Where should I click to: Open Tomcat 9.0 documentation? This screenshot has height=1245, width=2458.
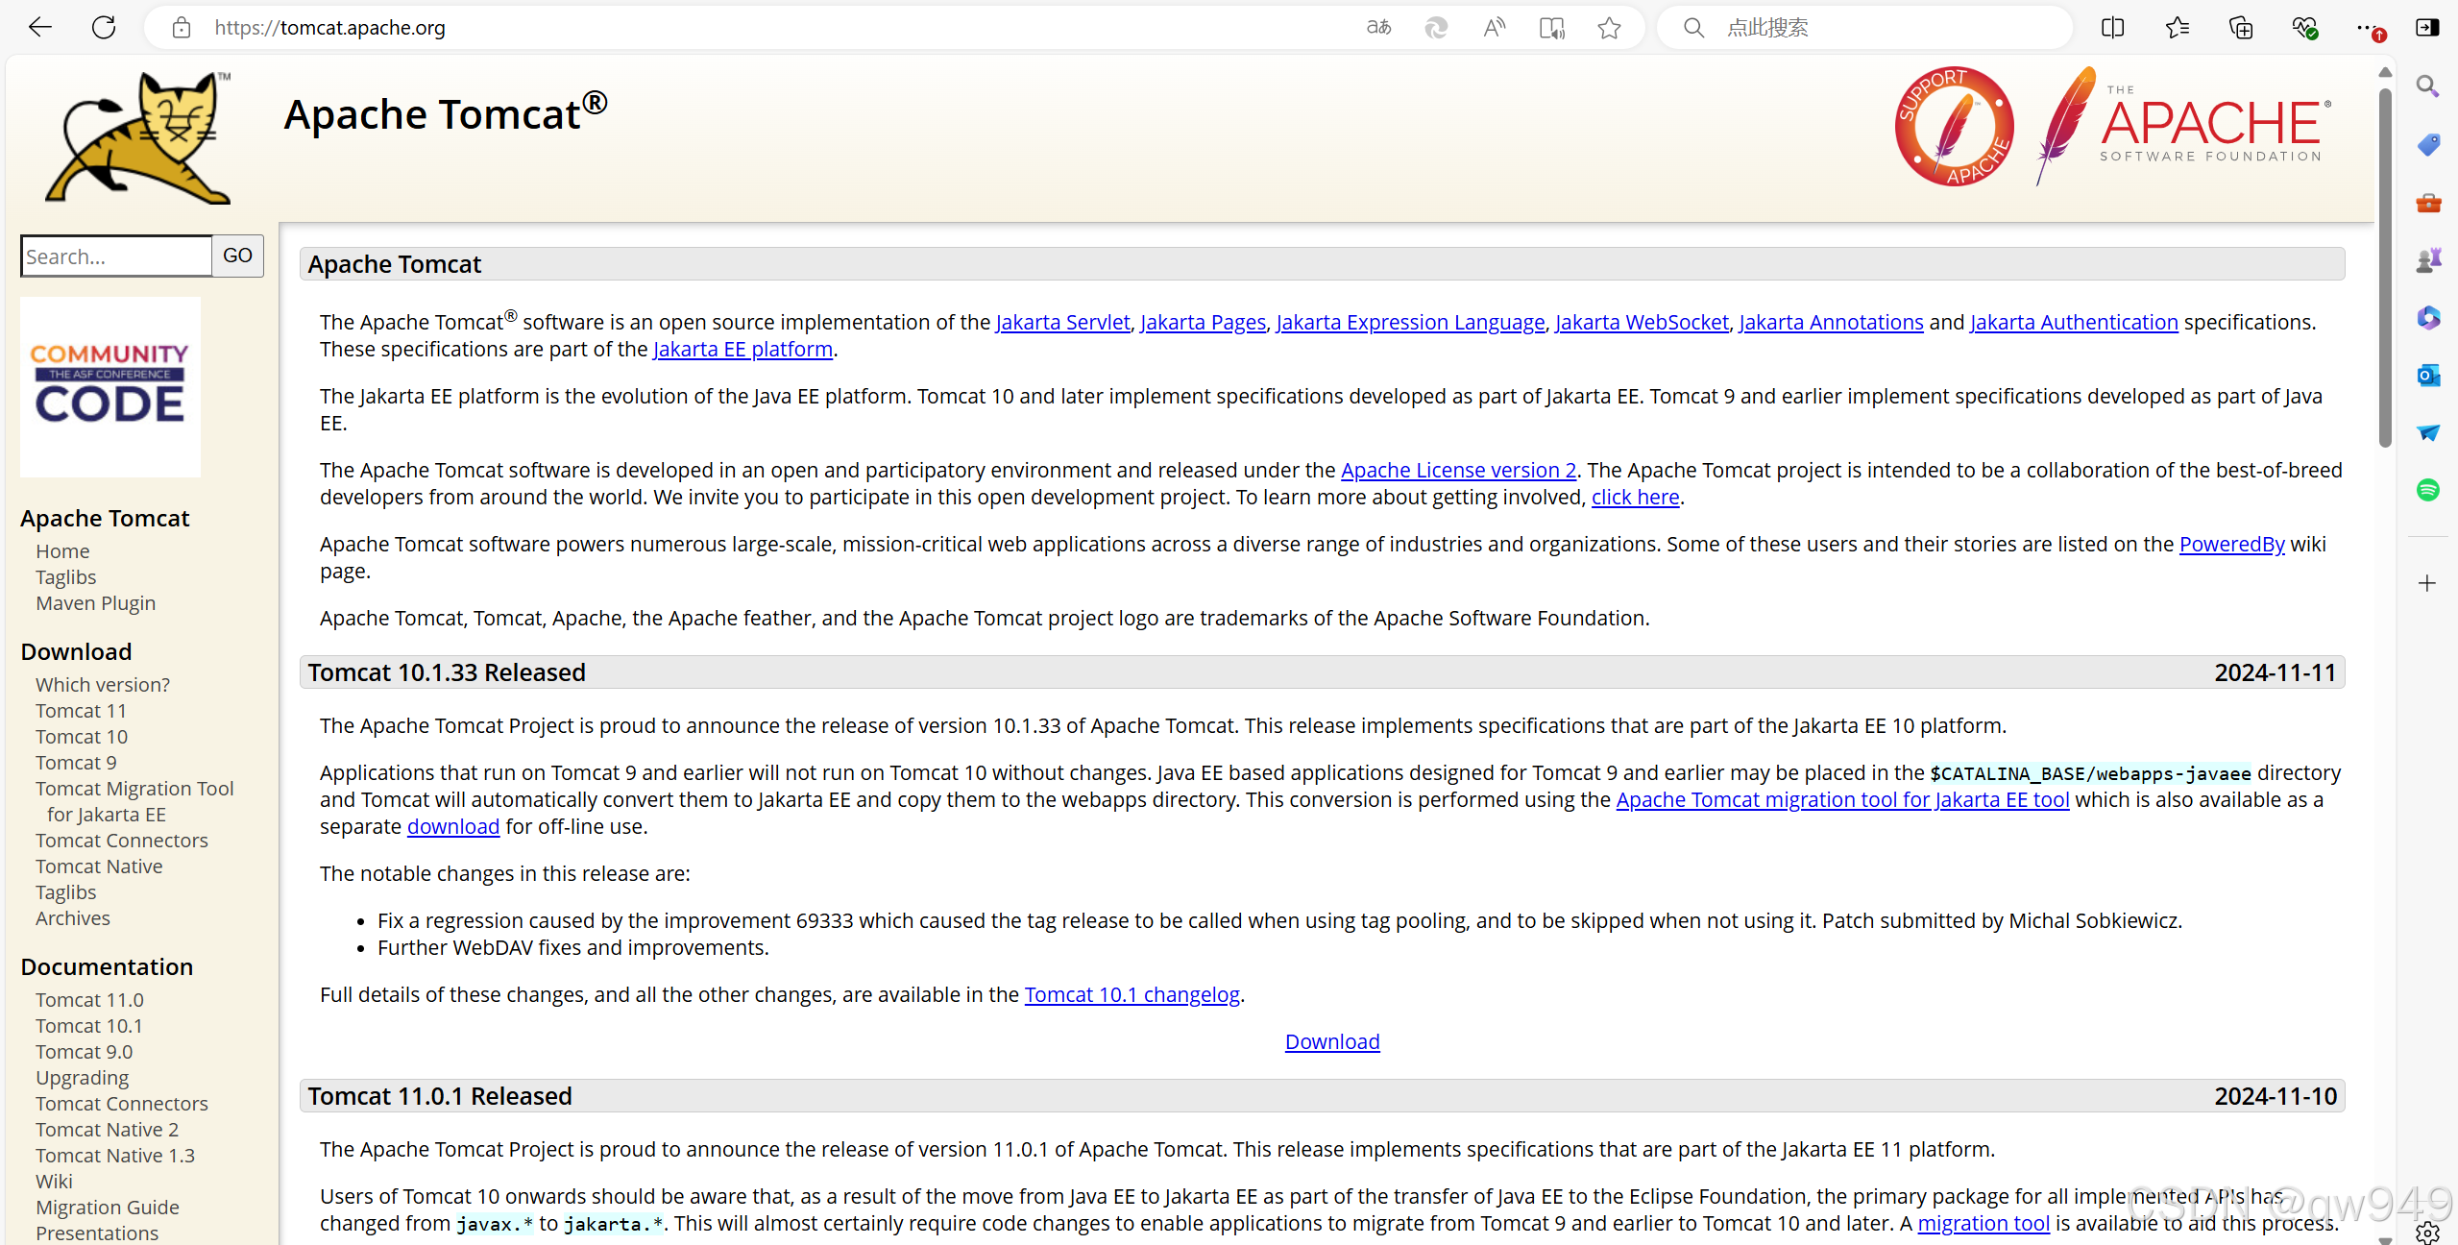84,1052
